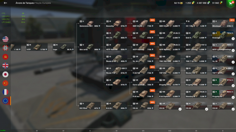
Task: Open the Lago tier IV tank node
Action: point(63,47)
